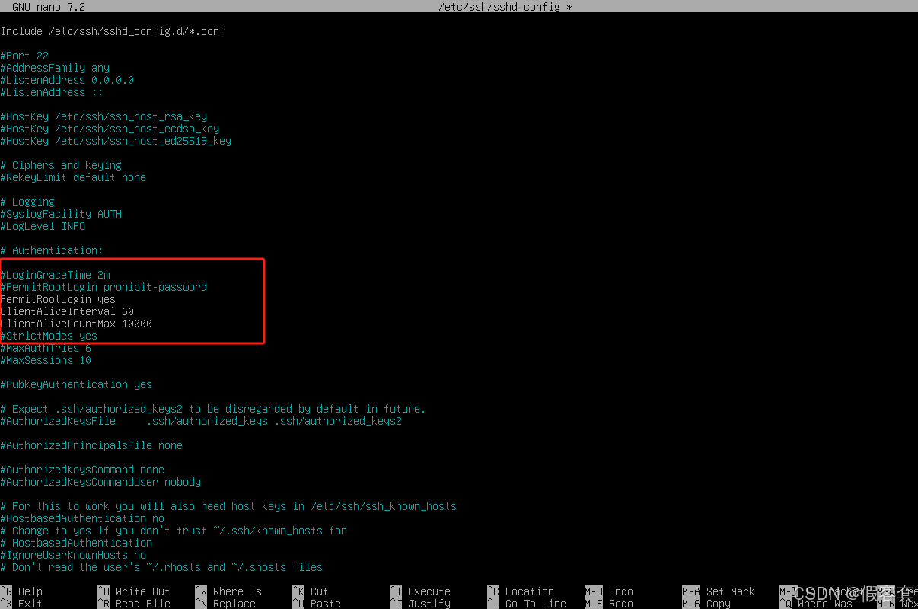Viewport: 918px width, 609px height.
Task: Click the sshd_config filename in title bar
Action: click(x=505, y=7)
